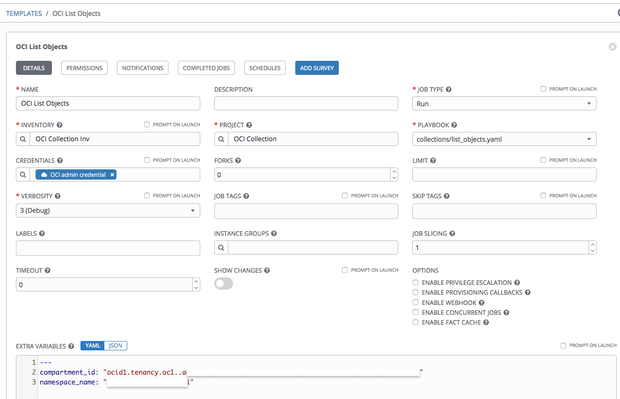Change the Verbosity dropdown
Screen dimensions: 620x399
click(192, 210)
